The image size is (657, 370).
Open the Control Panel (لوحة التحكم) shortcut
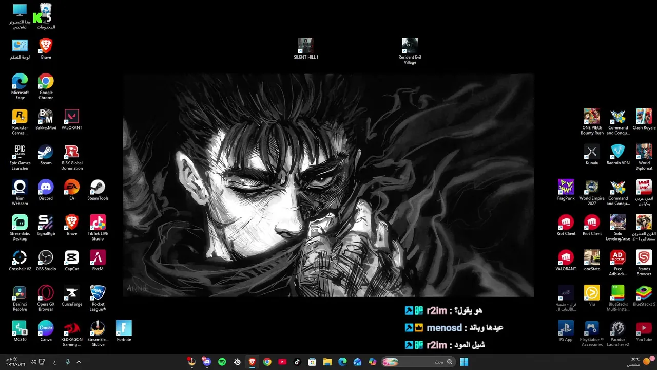pos(20,49)
